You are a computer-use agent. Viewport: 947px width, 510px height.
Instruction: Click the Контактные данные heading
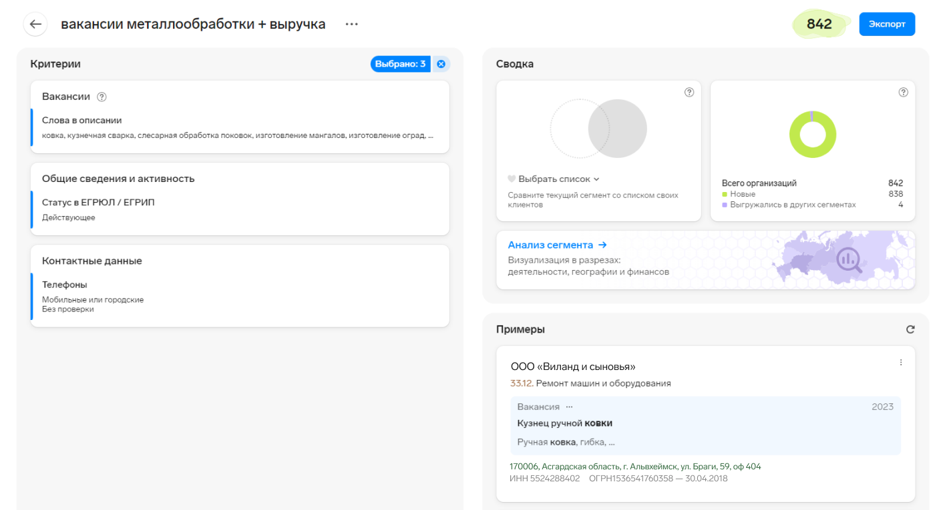tap(92, 261)
